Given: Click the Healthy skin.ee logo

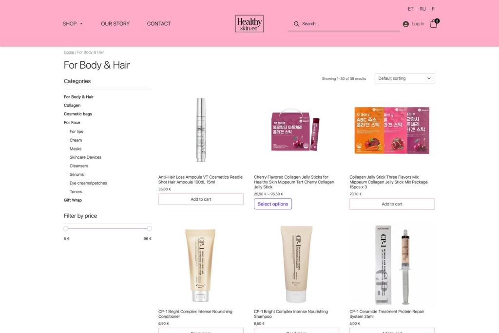Looking at the screenshot, I should pyautogui.click(x=249, y=23).
